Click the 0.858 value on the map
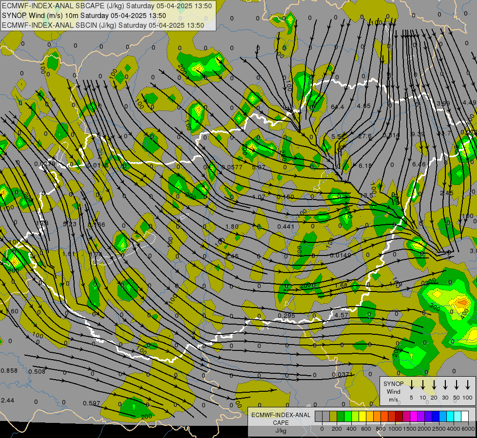The image size is (477, 438). point(9,371)
